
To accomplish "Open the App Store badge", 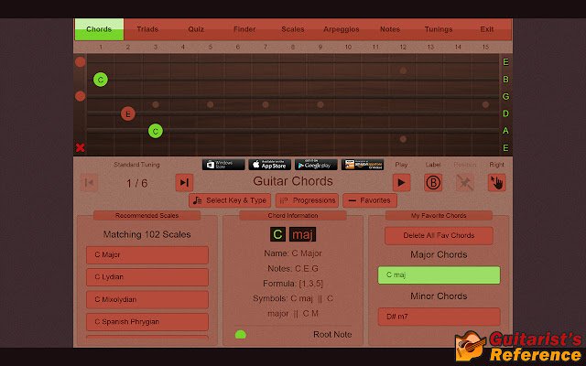I will tap(270, 165).
